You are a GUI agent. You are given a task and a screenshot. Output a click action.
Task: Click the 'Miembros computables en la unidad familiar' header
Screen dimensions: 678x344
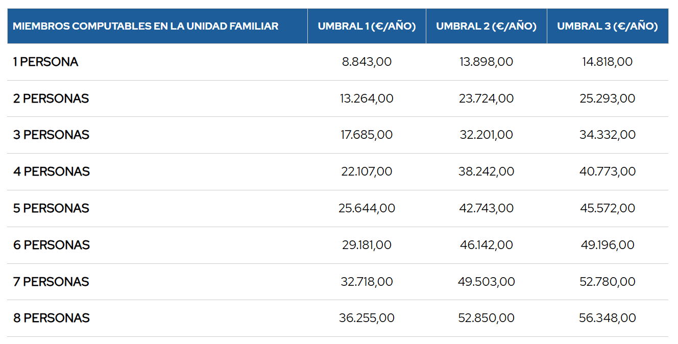tap(146, 26)
